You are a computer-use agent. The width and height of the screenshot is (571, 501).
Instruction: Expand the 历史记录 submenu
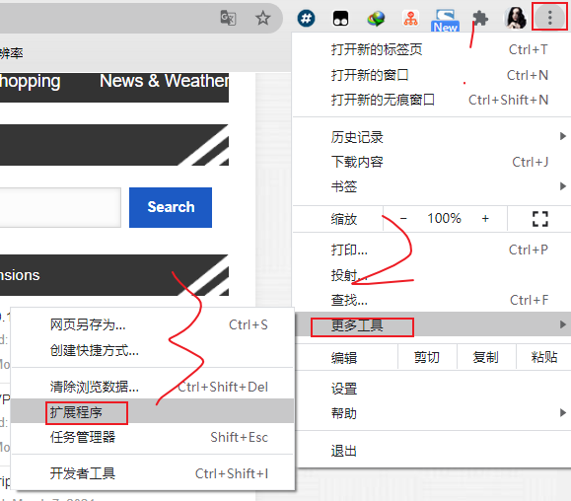(431, 137)
